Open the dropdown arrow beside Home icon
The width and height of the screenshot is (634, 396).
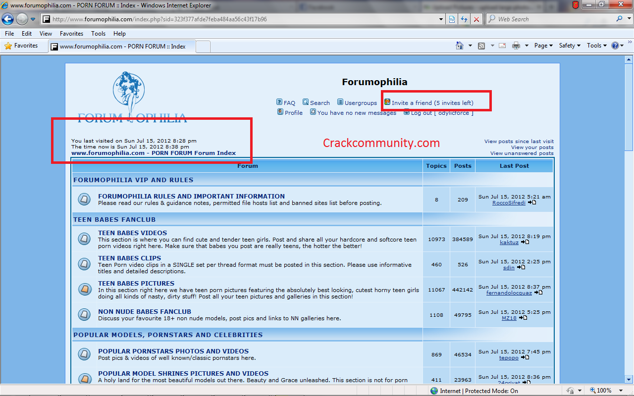(470, 46)
